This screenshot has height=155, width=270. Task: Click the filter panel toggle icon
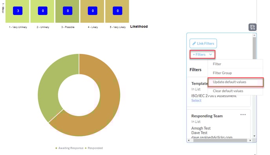pyautogui.click(x=252, y=27)
